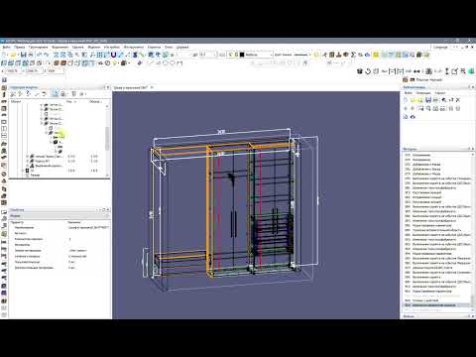Click floppy-disk save icon in right library panel
476x357 pixels.
[x=428, y=99]
